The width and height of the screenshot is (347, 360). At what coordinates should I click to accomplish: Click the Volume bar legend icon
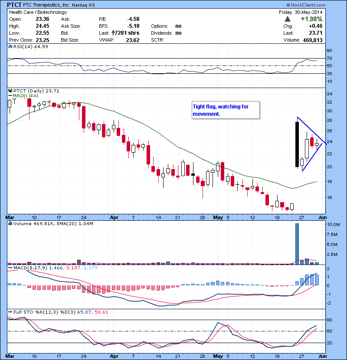[x=10, y=223]
